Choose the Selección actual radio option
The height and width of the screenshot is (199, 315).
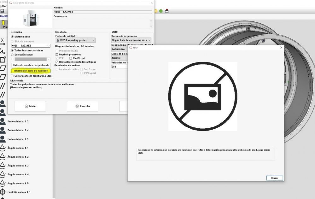[x=12, y=55]
